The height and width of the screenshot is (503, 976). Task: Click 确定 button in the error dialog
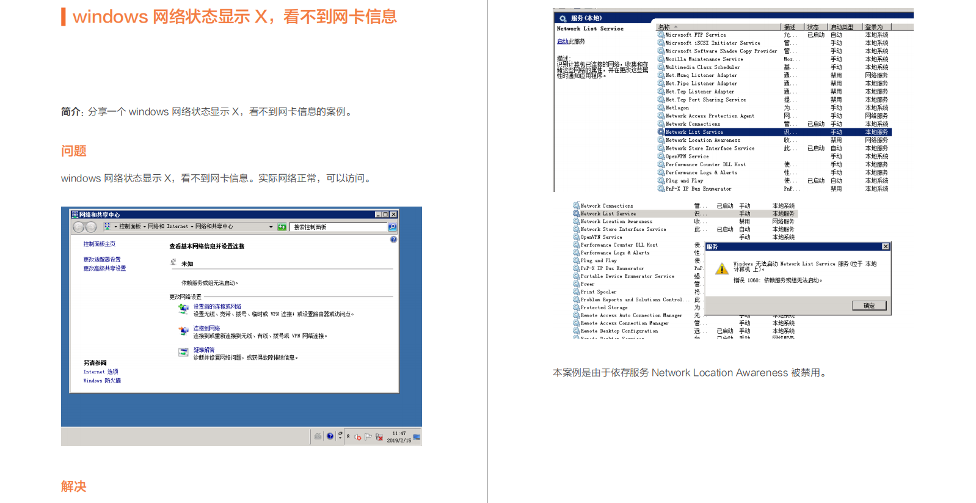click(869, 306)
